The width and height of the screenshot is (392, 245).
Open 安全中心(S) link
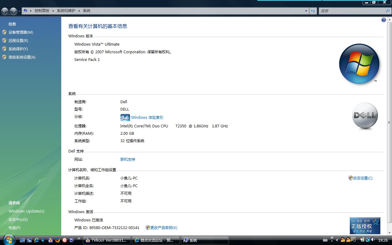[x=18, y=219]
